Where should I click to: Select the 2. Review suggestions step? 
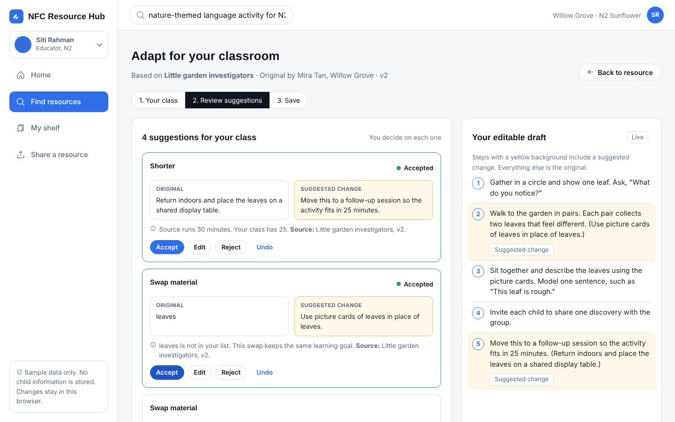click(227, 100)
